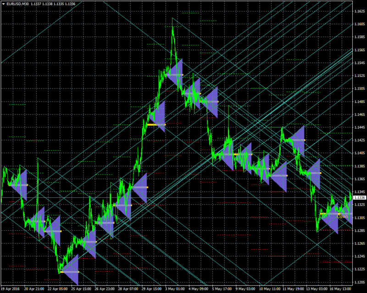Click the 19 Apr 2016 time label

(x=10, y=289)
